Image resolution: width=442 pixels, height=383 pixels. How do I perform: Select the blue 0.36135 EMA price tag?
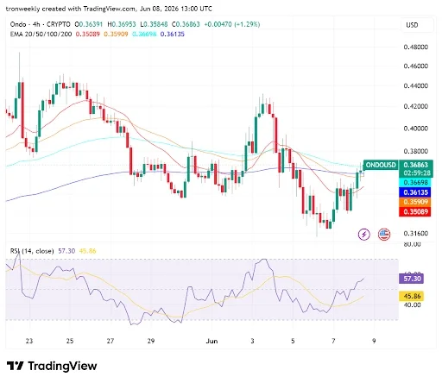point(416,192)
